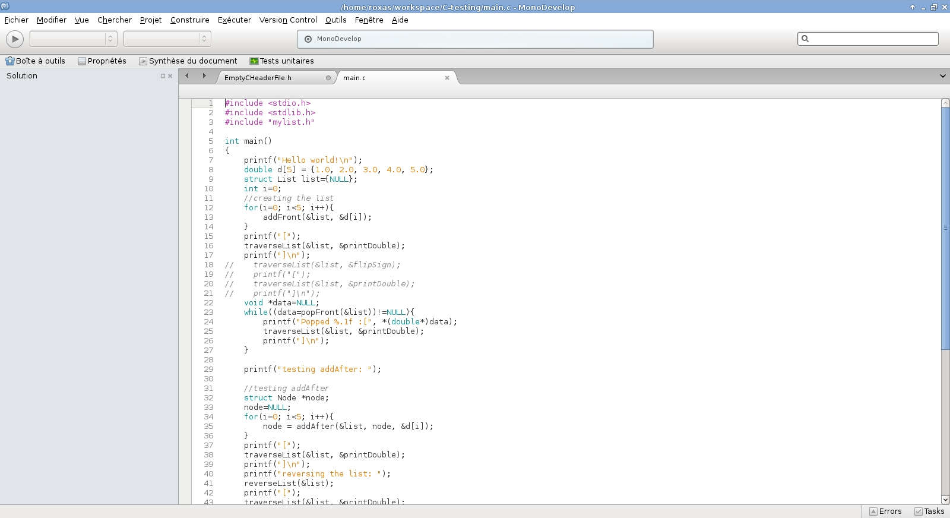Open the Fichier menu
Viewport: 950px width, 518px height.
click(17, 20)
